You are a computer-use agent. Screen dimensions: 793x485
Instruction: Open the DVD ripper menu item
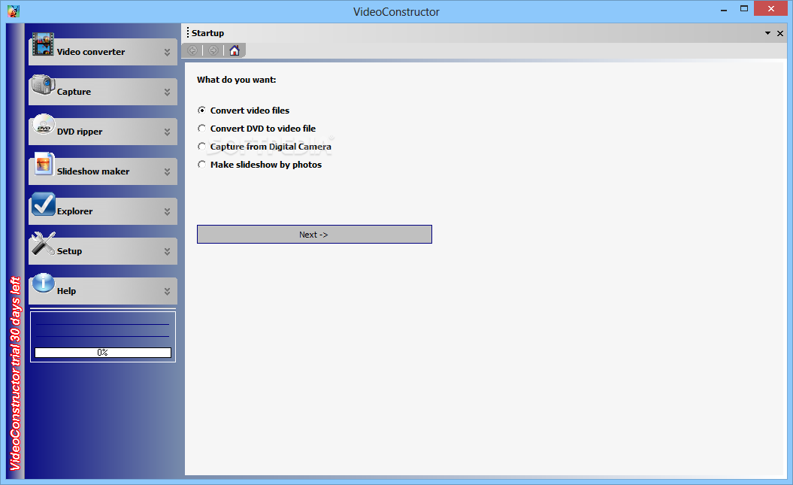(x=103, y=132)
